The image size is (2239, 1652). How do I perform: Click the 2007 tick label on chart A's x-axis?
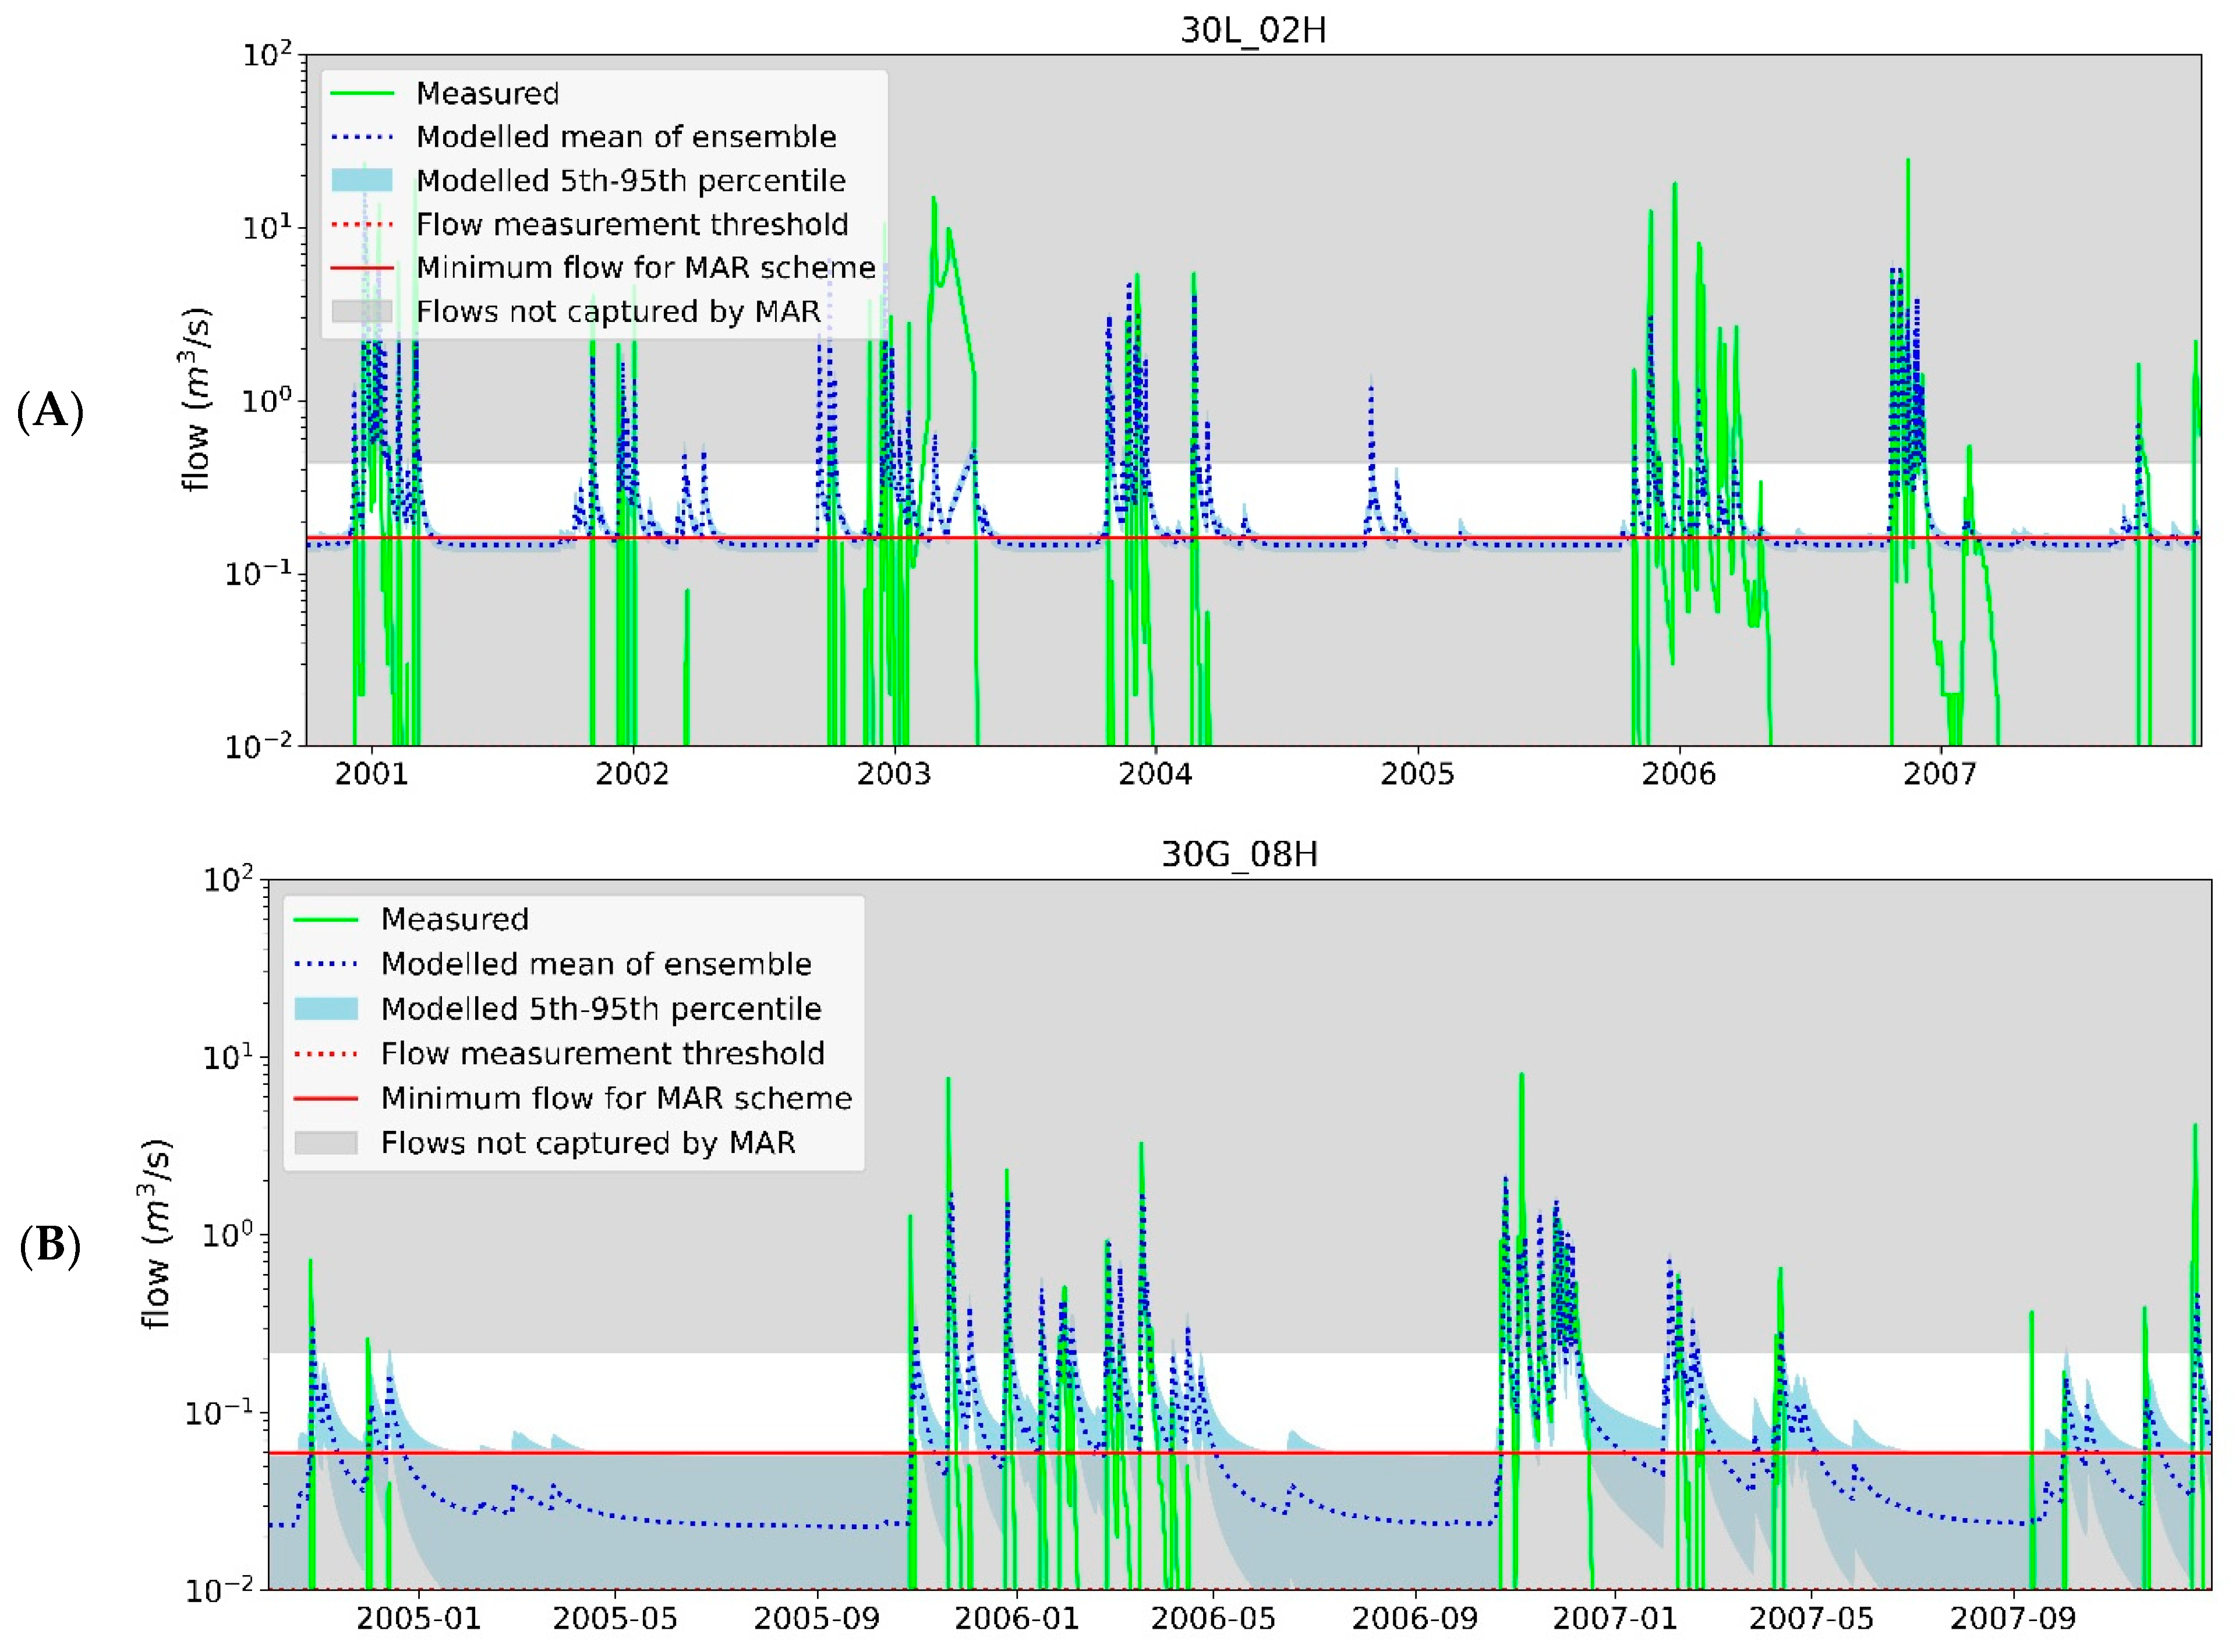[x=1939, y=774]
